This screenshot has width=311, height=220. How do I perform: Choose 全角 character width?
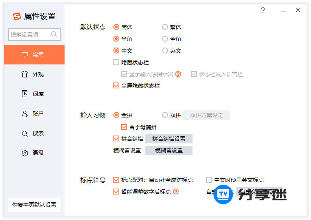[165, 39]
